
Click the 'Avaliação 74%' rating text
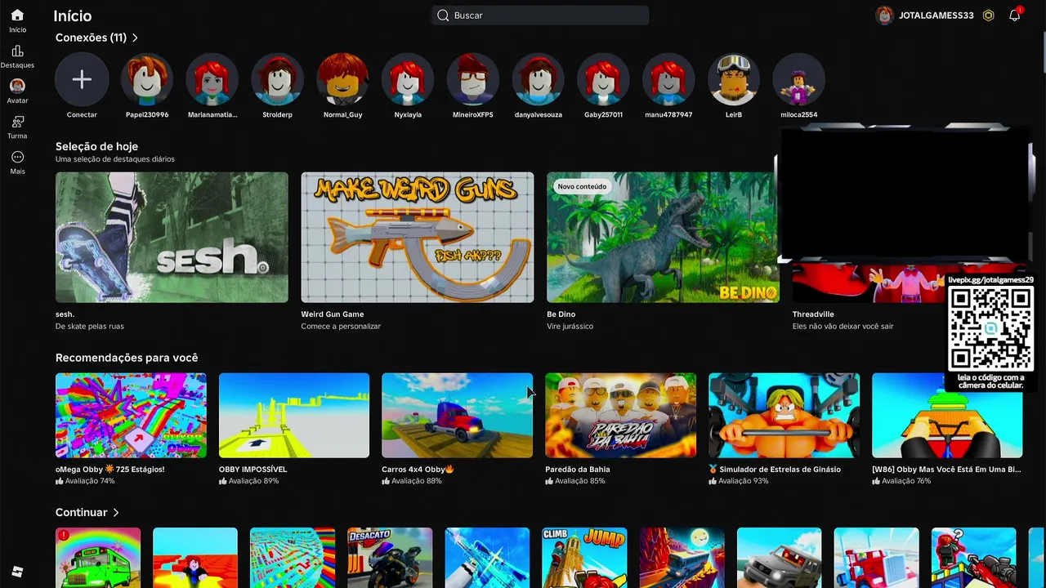[90, 482]
